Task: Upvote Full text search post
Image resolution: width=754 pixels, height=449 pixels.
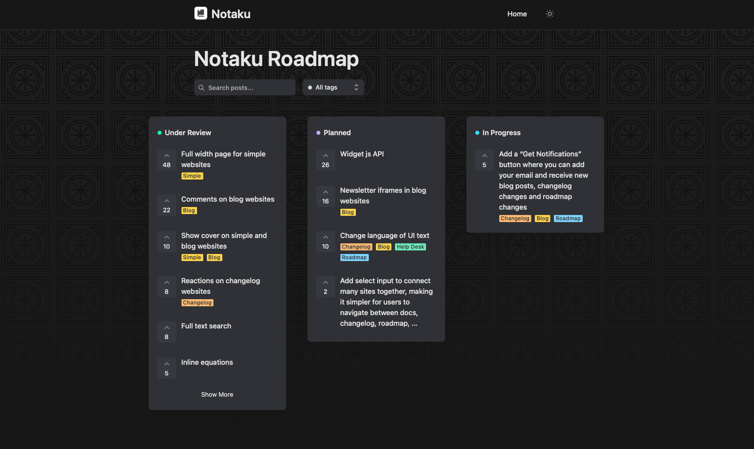Action: 167,332
